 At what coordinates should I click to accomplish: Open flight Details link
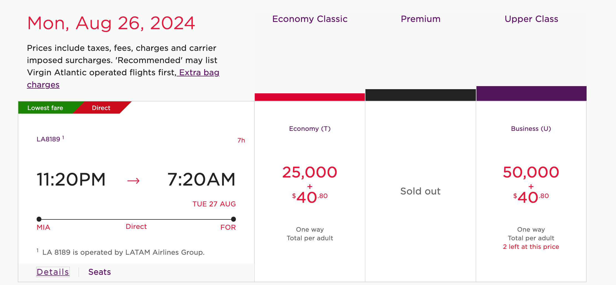pos(53,272)
